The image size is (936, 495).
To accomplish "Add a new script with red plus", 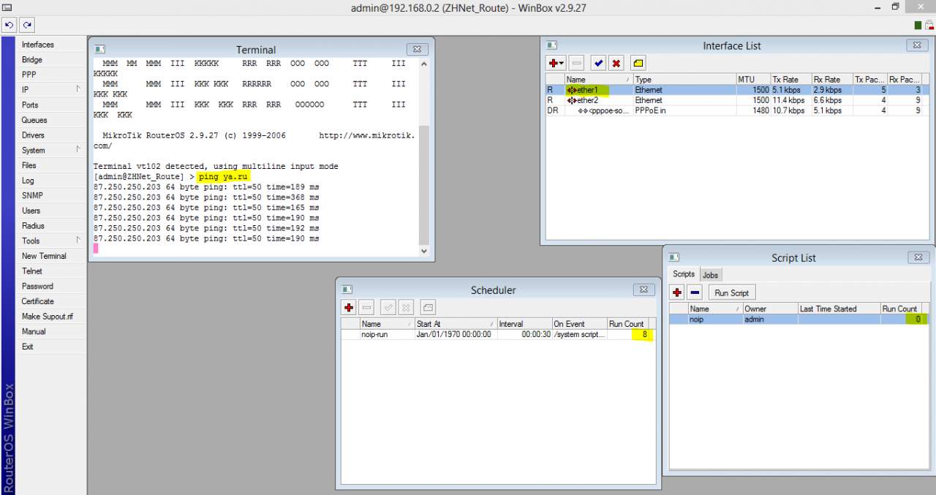I will [x=677, y=292].
